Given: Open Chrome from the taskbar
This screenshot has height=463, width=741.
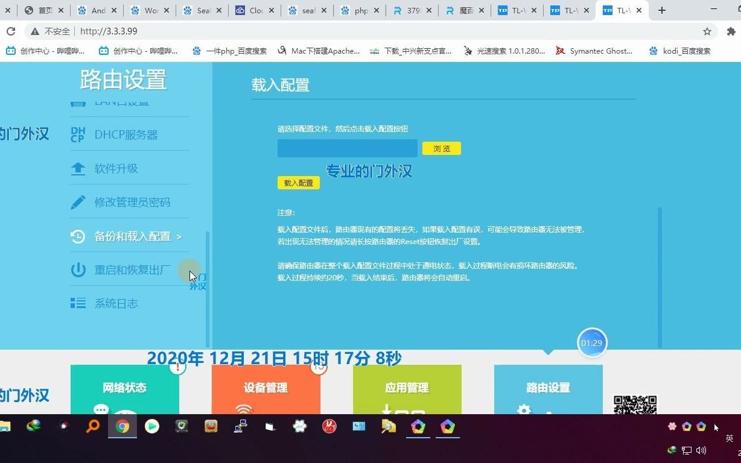Looking at the screenshot, I should (122, 427).
